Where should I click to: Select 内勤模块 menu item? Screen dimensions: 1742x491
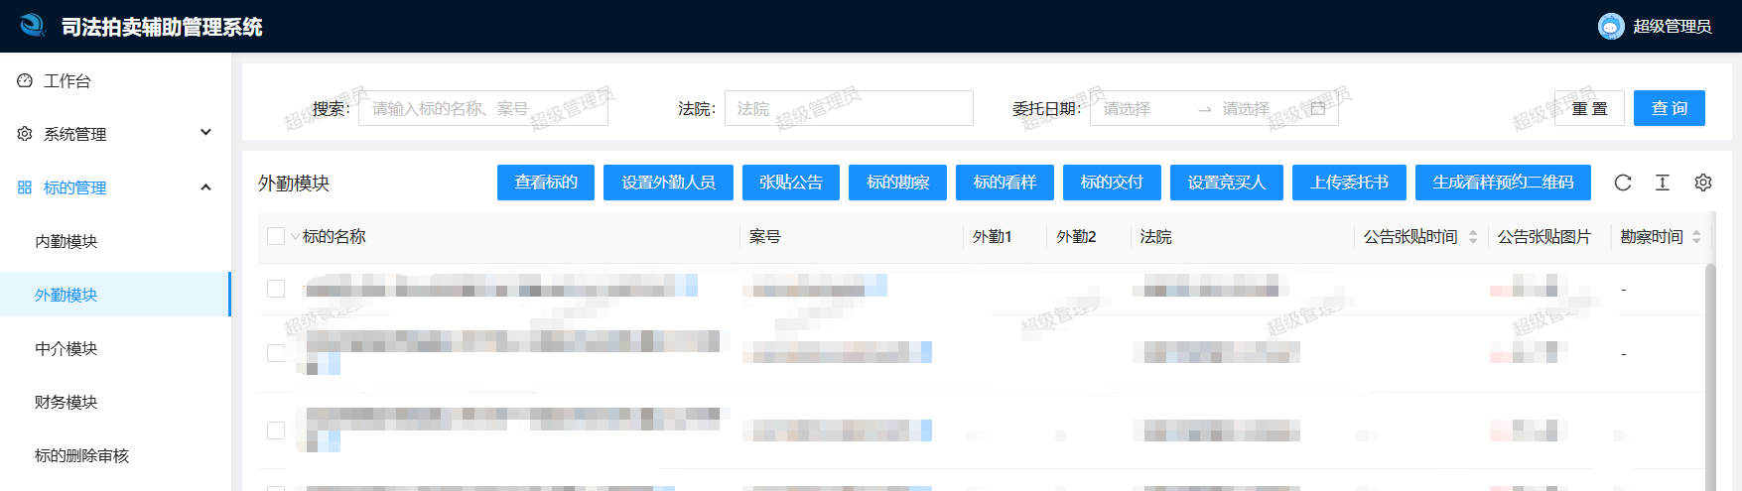click(115, 241)
